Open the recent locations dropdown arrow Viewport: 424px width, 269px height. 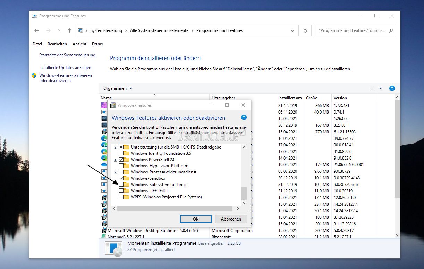pyautogui.click(x=59, y=30)
